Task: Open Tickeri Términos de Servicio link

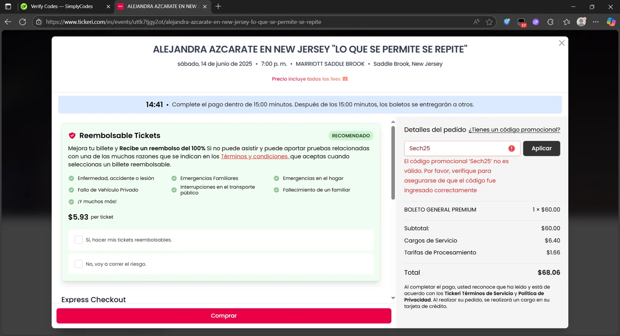Action: 479,293
